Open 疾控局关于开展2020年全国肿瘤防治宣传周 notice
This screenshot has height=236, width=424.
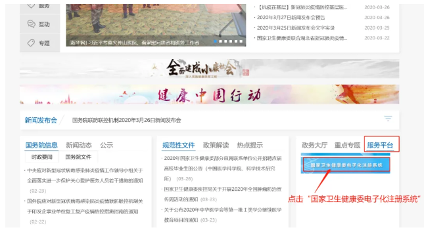pyautogui.click(x=223, y=194)
